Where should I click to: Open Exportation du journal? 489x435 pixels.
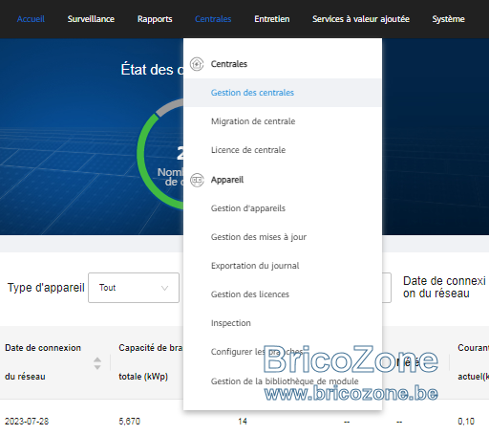pyautogui.click(x=255, y=266)
